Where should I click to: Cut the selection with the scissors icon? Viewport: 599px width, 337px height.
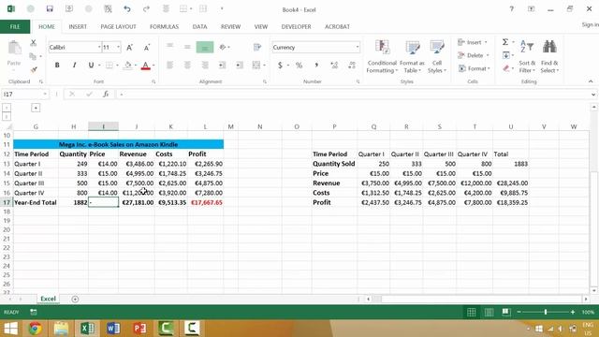pyautogui.click(x=34, y=43)
